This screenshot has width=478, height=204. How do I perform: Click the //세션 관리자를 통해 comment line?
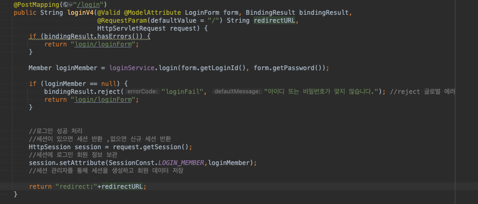pyautogui.click(x=106, y=171)
